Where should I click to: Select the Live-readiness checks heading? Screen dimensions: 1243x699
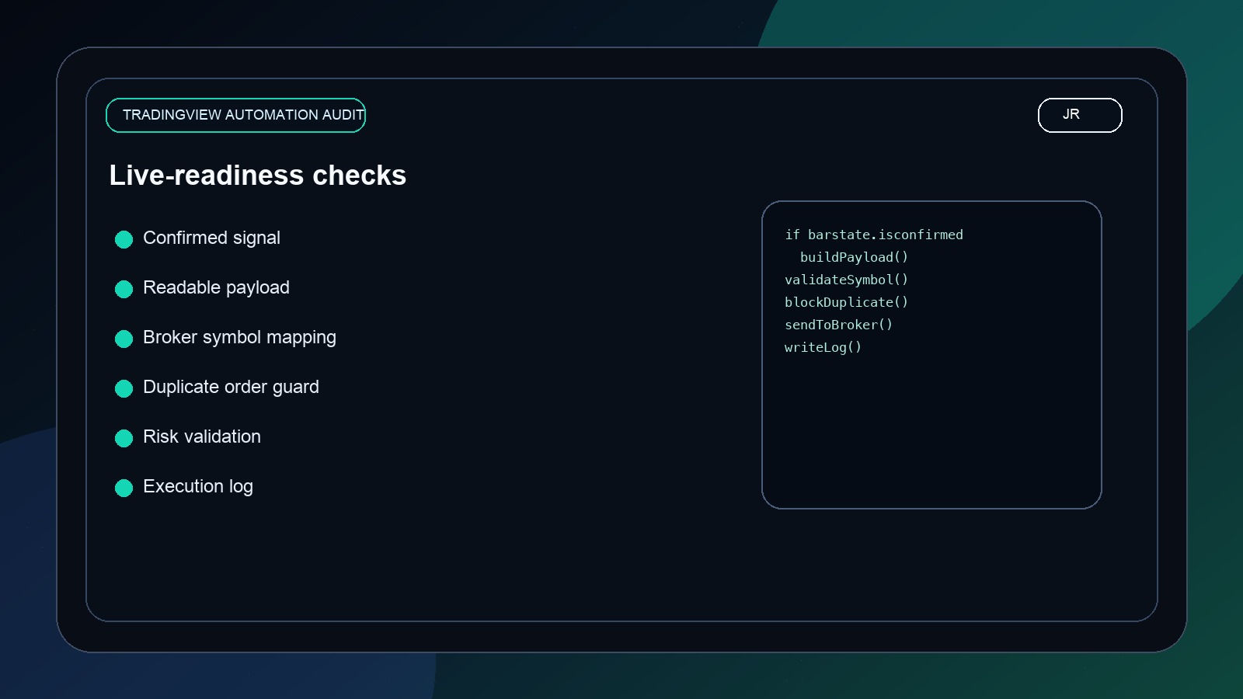point(258,176)
